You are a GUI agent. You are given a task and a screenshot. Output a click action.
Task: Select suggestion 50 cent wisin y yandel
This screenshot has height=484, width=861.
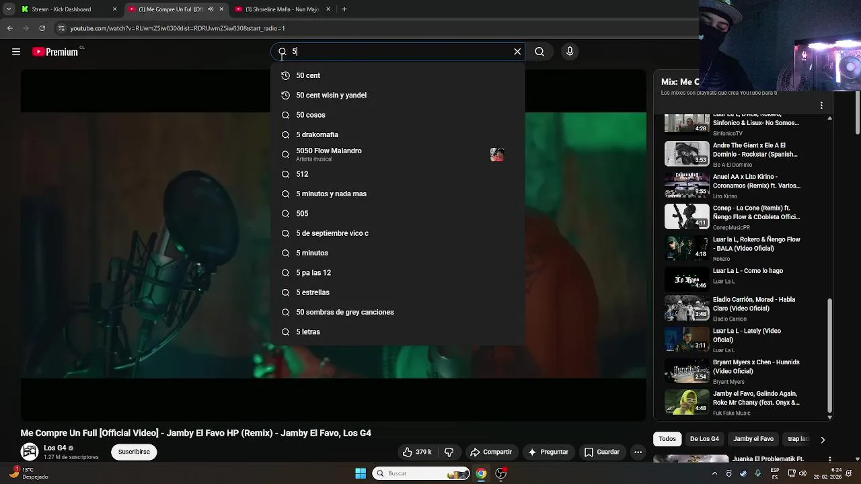coord(398,95)
